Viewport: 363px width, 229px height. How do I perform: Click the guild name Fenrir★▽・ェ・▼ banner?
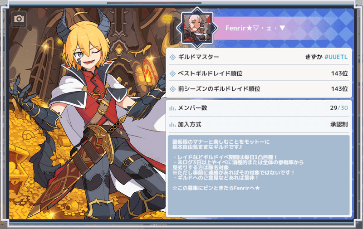[x=255, y=28]
